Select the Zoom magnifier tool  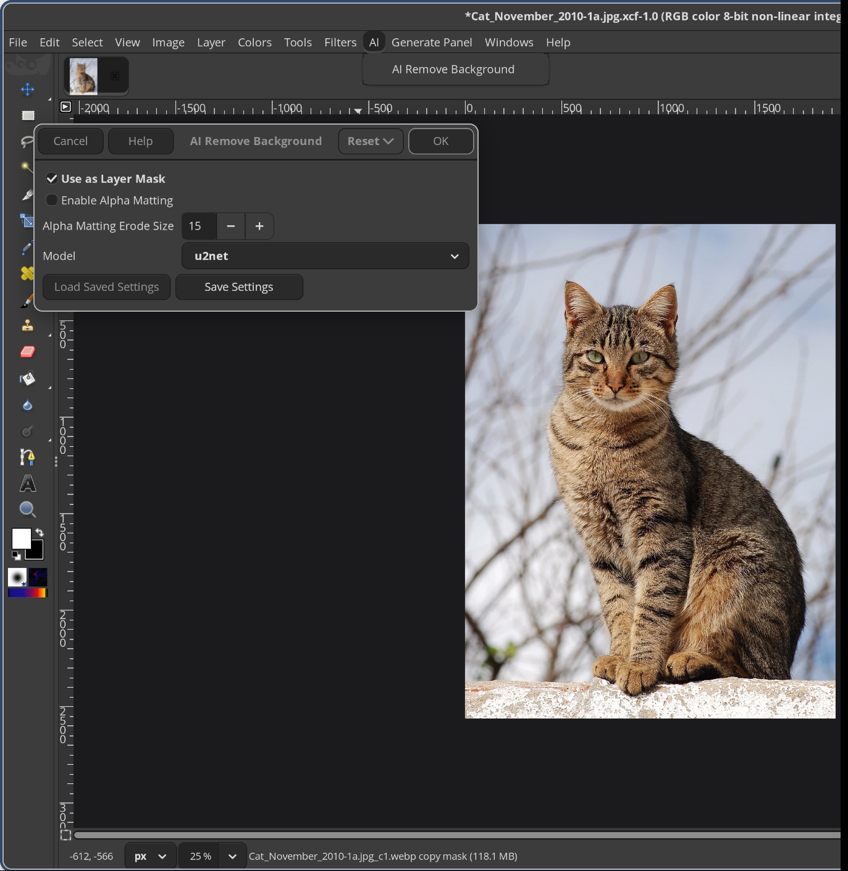[27, 509]
